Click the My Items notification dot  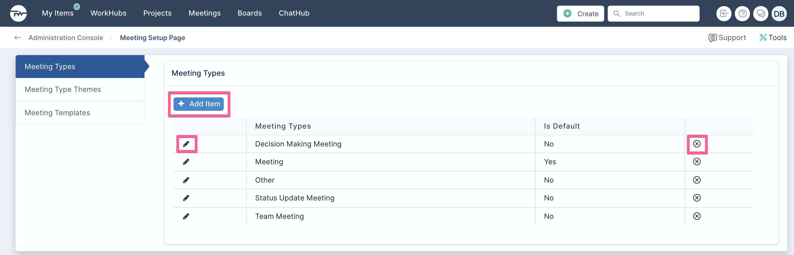[x=77, y=6]
